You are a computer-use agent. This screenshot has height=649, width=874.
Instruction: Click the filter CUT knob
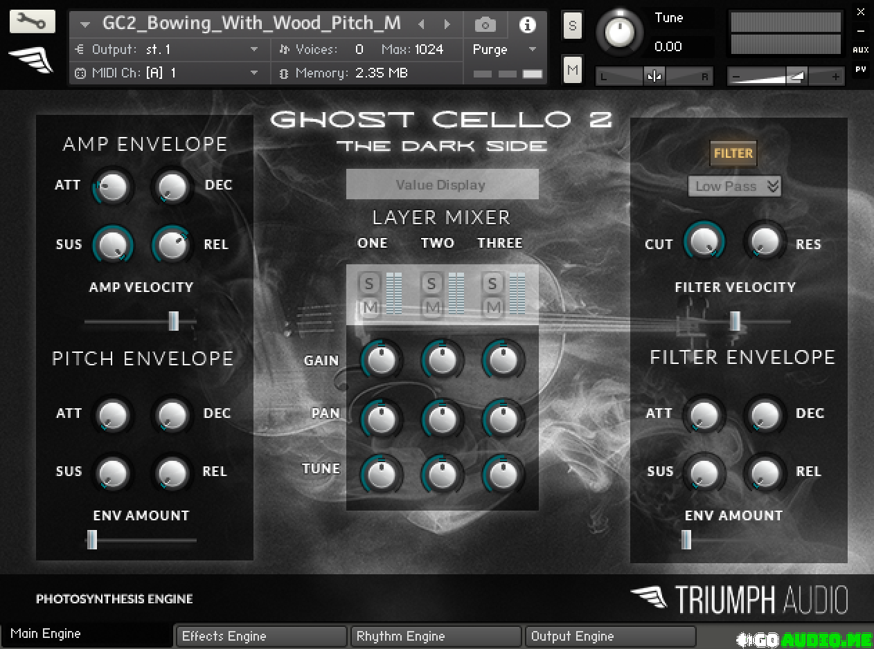click(x=704, y=241)
